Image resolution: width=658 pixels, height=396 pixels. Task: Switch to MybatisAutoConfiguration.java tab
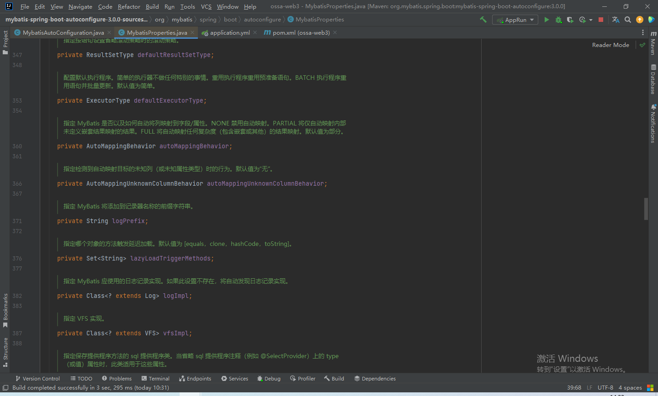(63, 32)
